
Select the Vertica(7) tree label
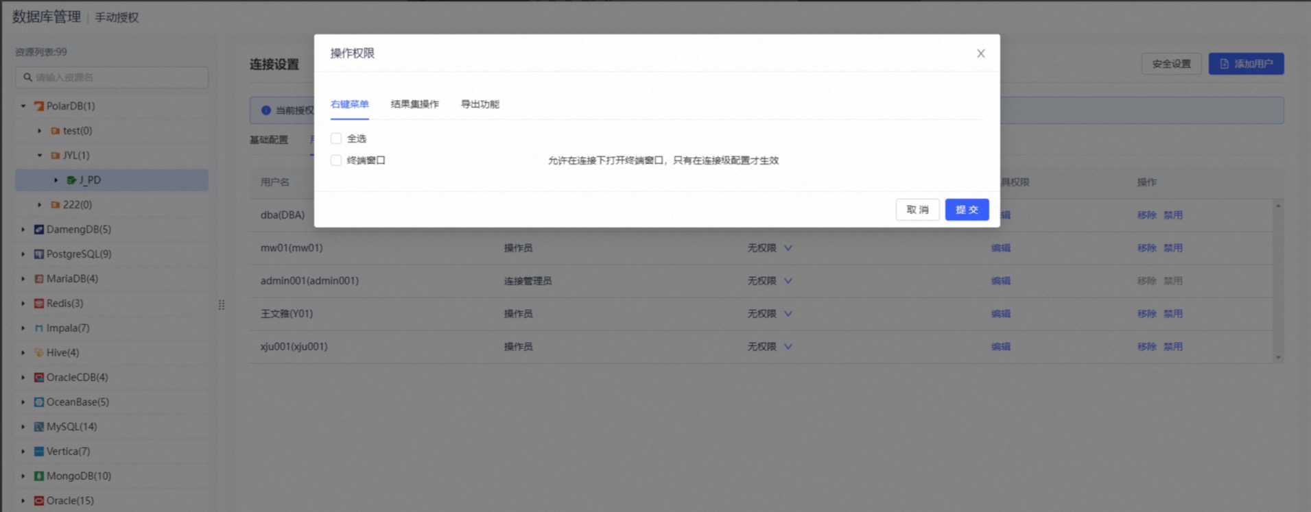(68, 452)
